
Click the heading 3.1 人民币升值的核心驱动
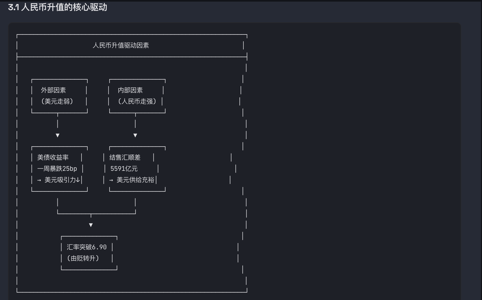click(57, 7)
